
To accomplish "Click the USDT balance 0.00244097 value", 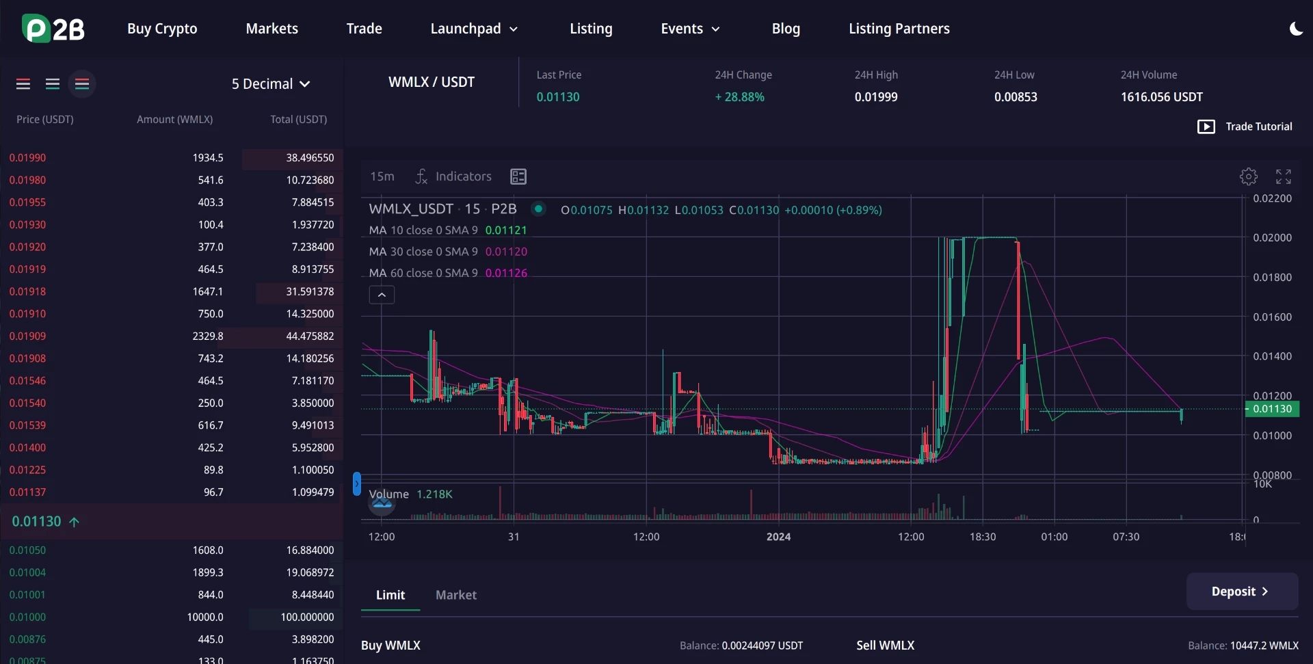I will (x=762, y=646).
